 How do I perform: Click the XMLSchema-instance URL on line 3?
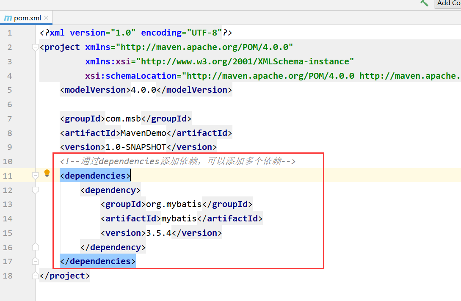(245, 61)
